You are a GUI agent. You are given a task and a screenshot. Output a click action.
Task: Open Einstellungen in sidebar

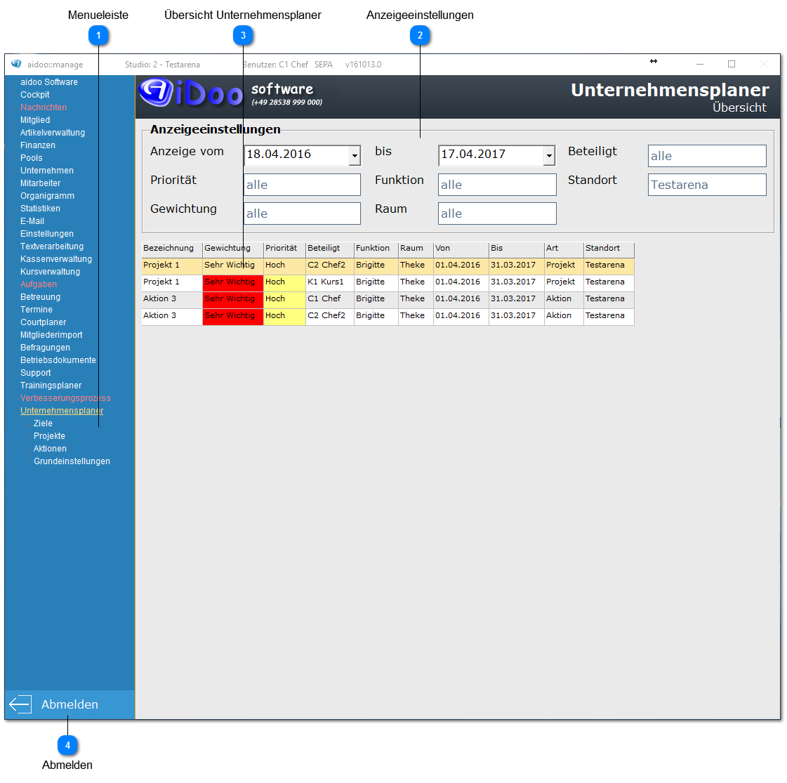point(46,233)
